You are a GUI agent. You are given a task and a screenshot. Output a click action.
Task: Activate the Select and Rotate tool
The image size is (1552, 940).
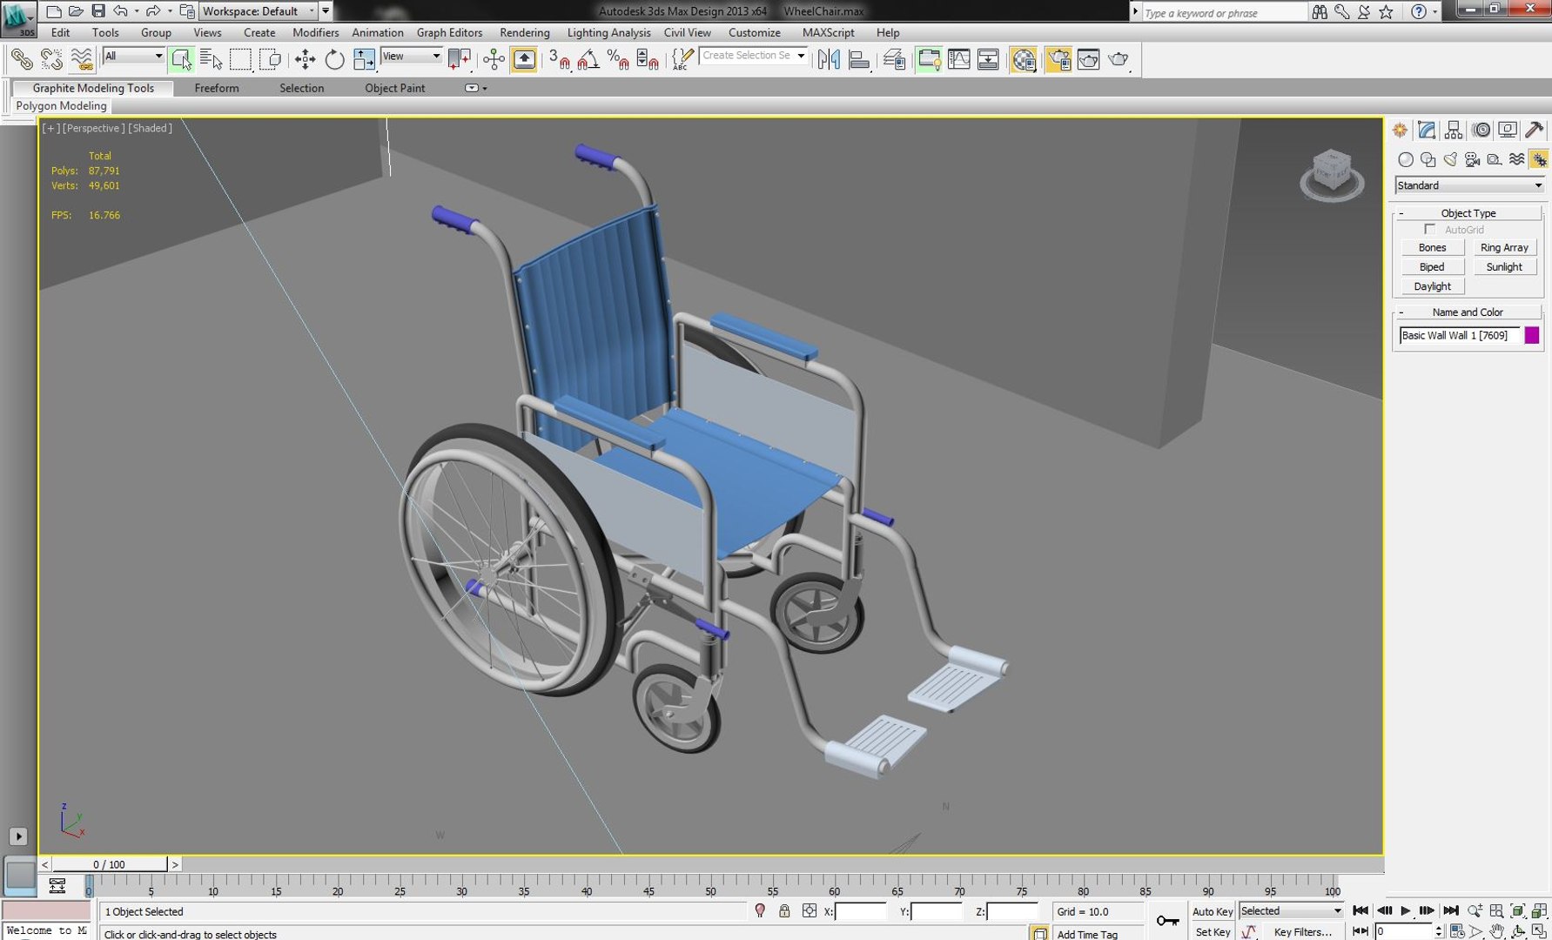coord(334,59)
